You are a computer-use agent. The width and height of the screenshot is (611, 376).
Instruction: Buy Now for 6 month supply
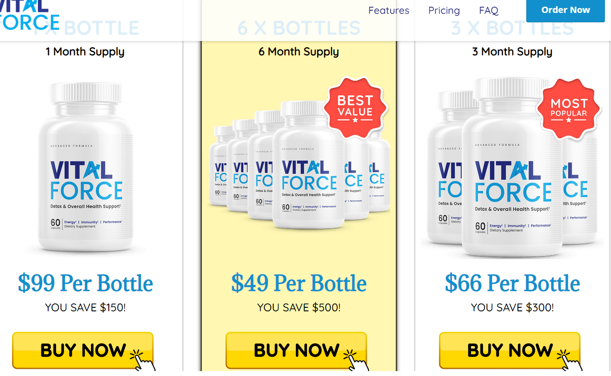[296, 351]
